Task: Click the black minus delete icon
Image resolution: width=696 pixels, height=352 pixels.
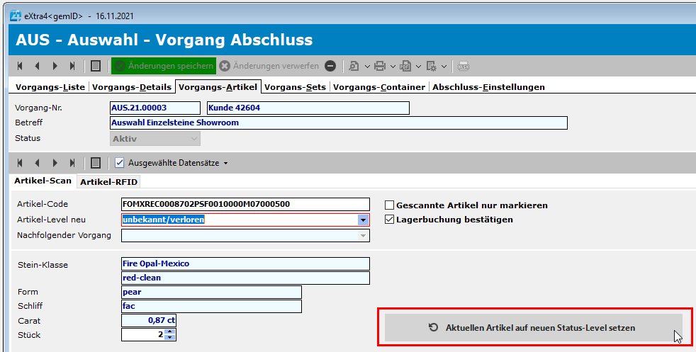Action: (330, 66)
